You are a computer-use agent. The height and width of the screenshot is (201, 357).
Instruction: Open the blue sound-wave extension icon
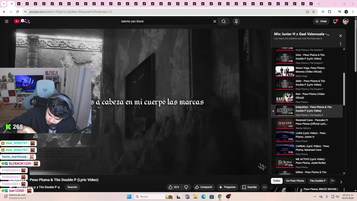(x=323, y=12)
